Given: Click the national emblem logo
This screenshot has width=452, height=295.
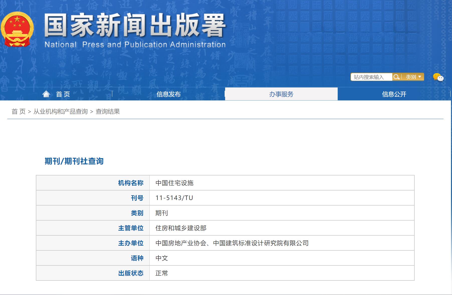Looking at the screenshot, I should click(x=17, y=29).
